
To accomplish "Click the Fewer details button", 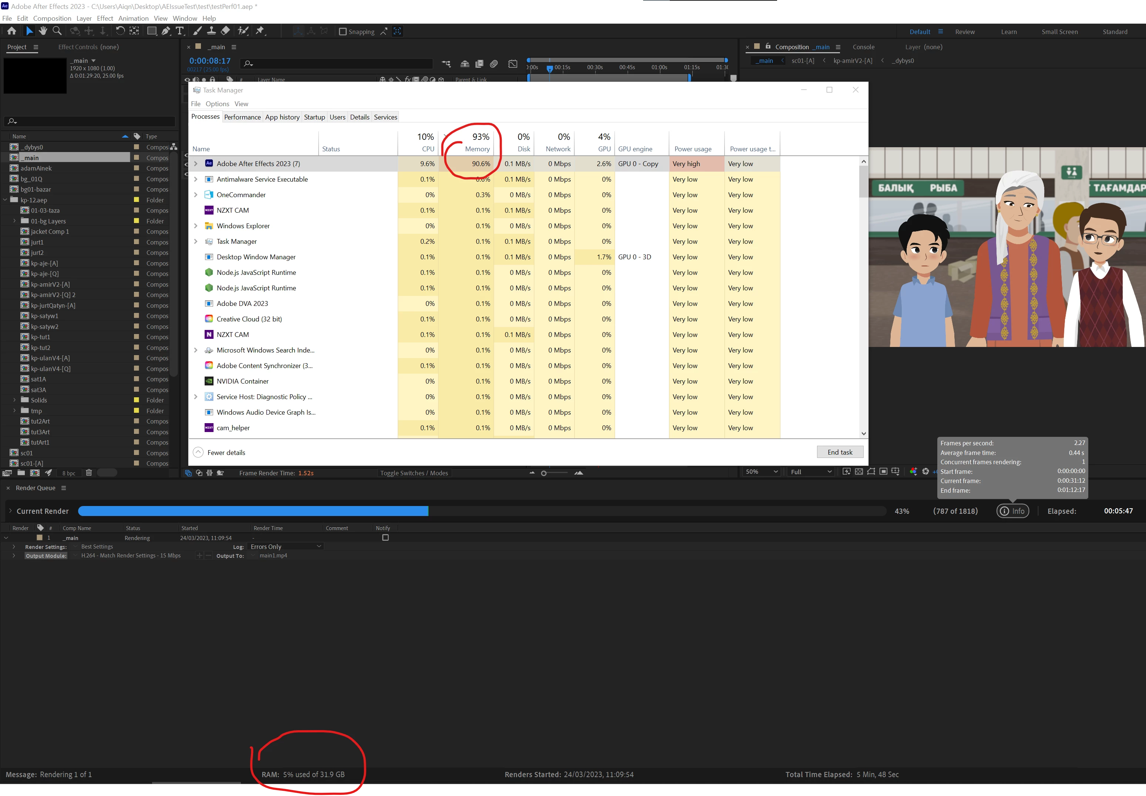I will coord(219,452).
